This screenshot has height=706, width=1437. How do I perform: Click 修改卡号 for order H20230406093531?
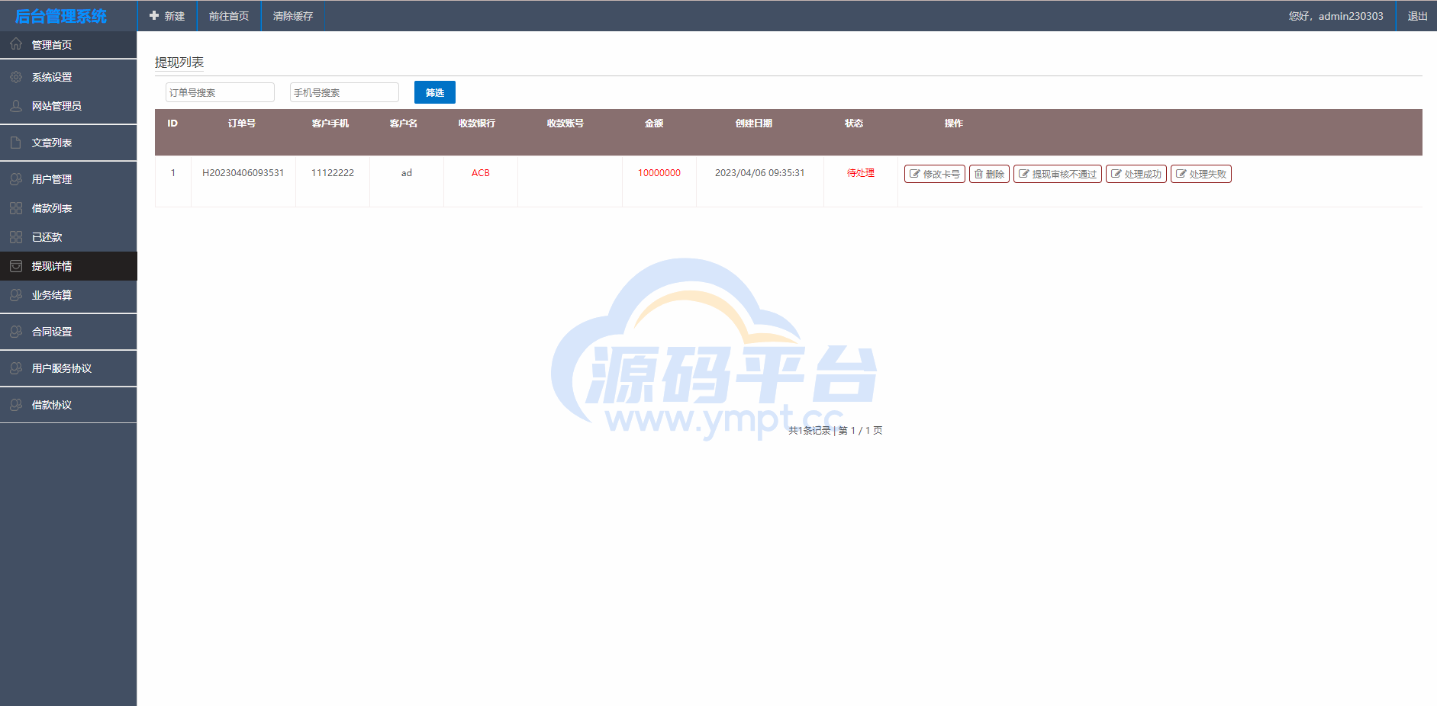coord(935,174)
